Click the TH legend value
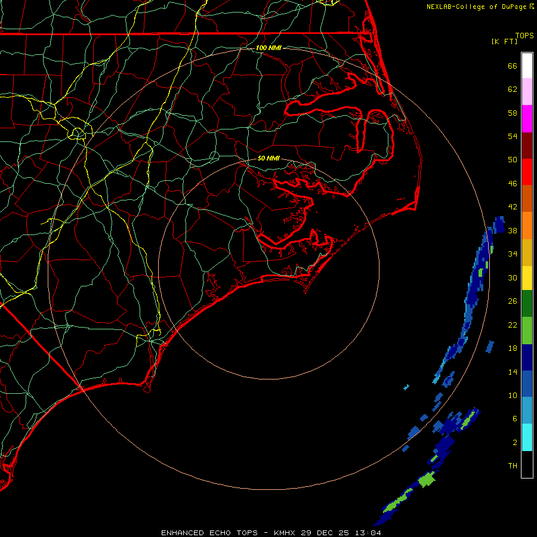This screenshot has height=537, width=537. [513, 466]
